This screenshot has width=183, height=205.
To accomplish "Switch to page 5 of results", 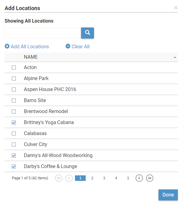I will pos(128,178).
